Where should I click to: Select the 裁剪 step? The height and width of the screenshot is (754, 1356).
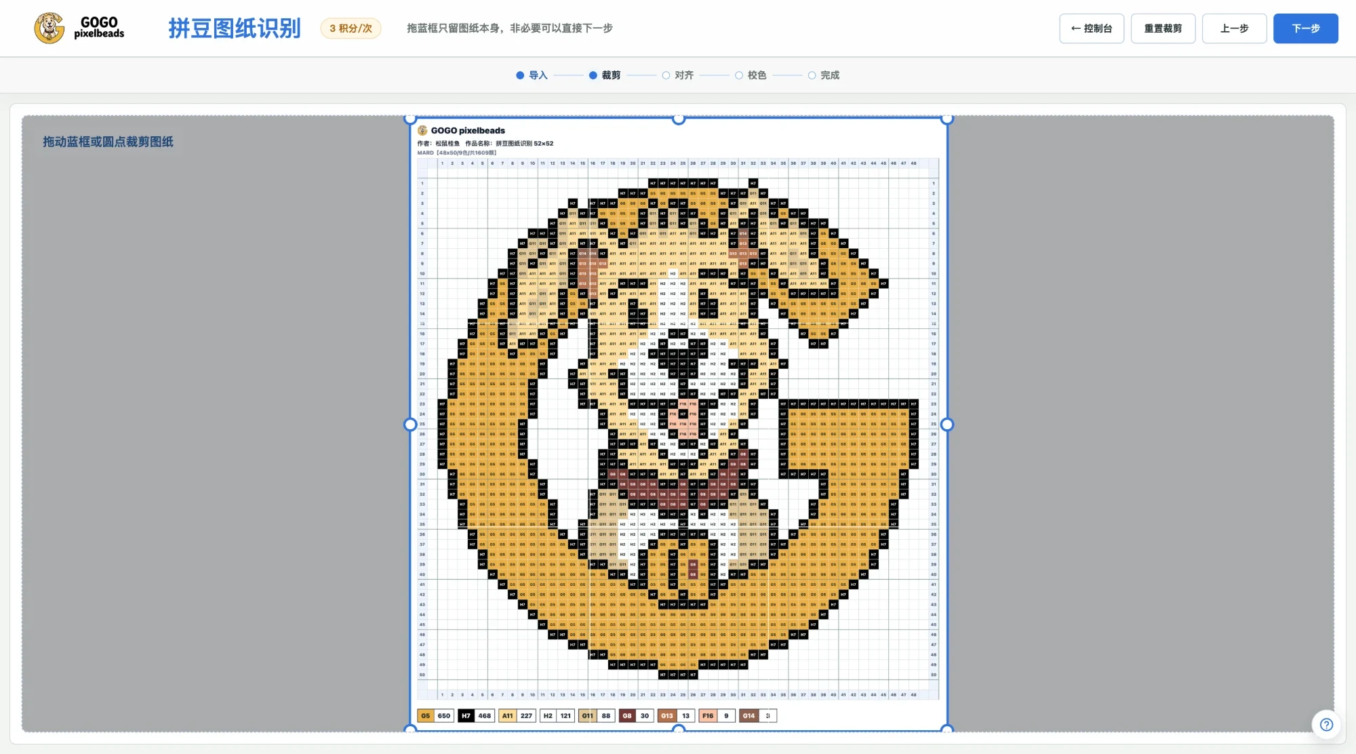tap(605, 75)
